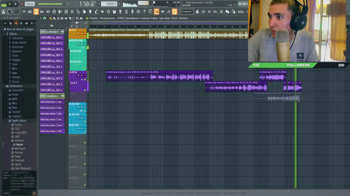Viewport: 350px width, 196px height.
Task: Click the question mark help icon
Action: tap(144, 11)
